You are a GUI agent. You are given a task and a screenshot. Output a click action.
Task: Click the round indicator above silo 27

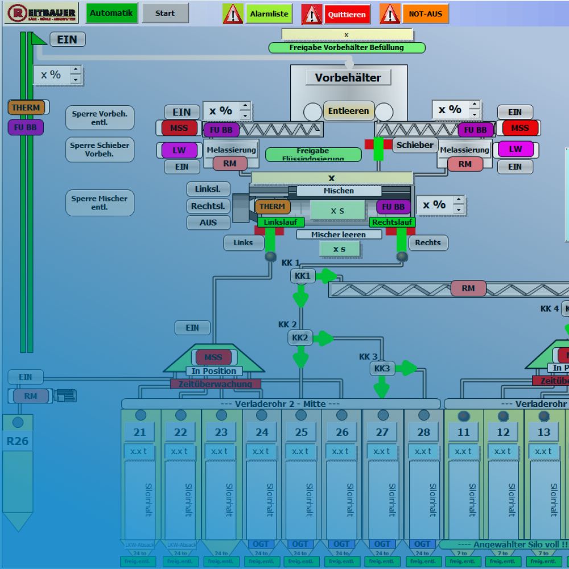(383, 415)
